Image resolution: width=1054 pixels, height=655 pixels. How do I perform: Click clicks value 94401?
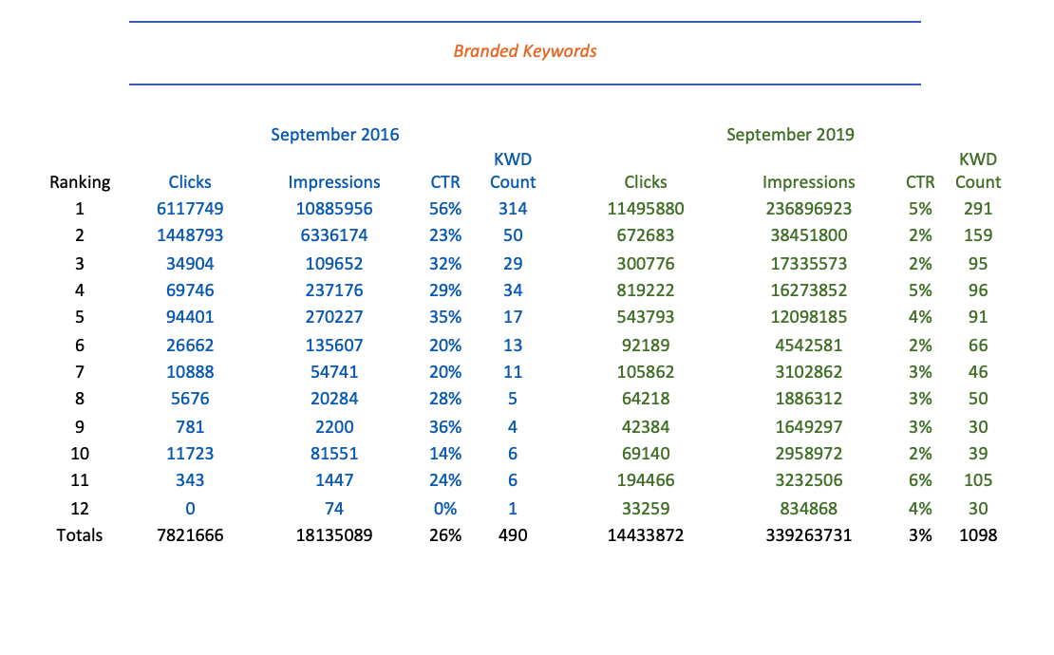[x=190, y=317]
